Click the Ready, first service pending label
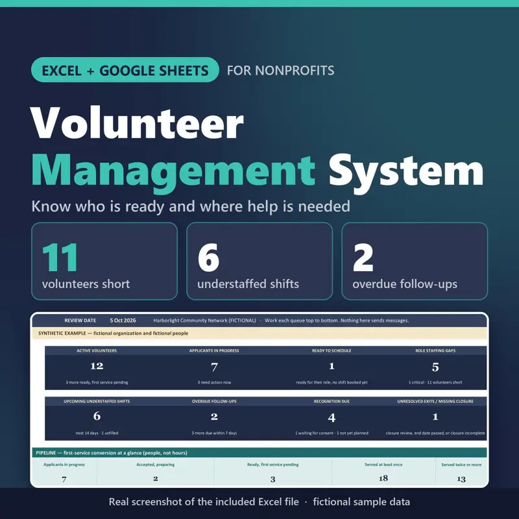 tap(272, 465)
